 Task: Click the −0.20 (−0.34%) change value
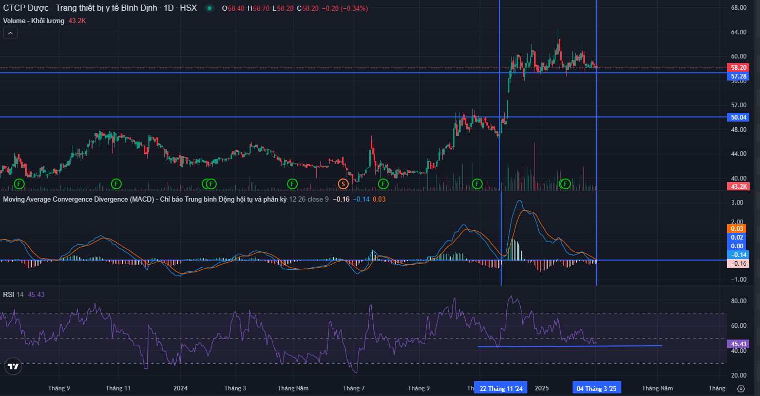pyautogui.click(x=344, y=8)
